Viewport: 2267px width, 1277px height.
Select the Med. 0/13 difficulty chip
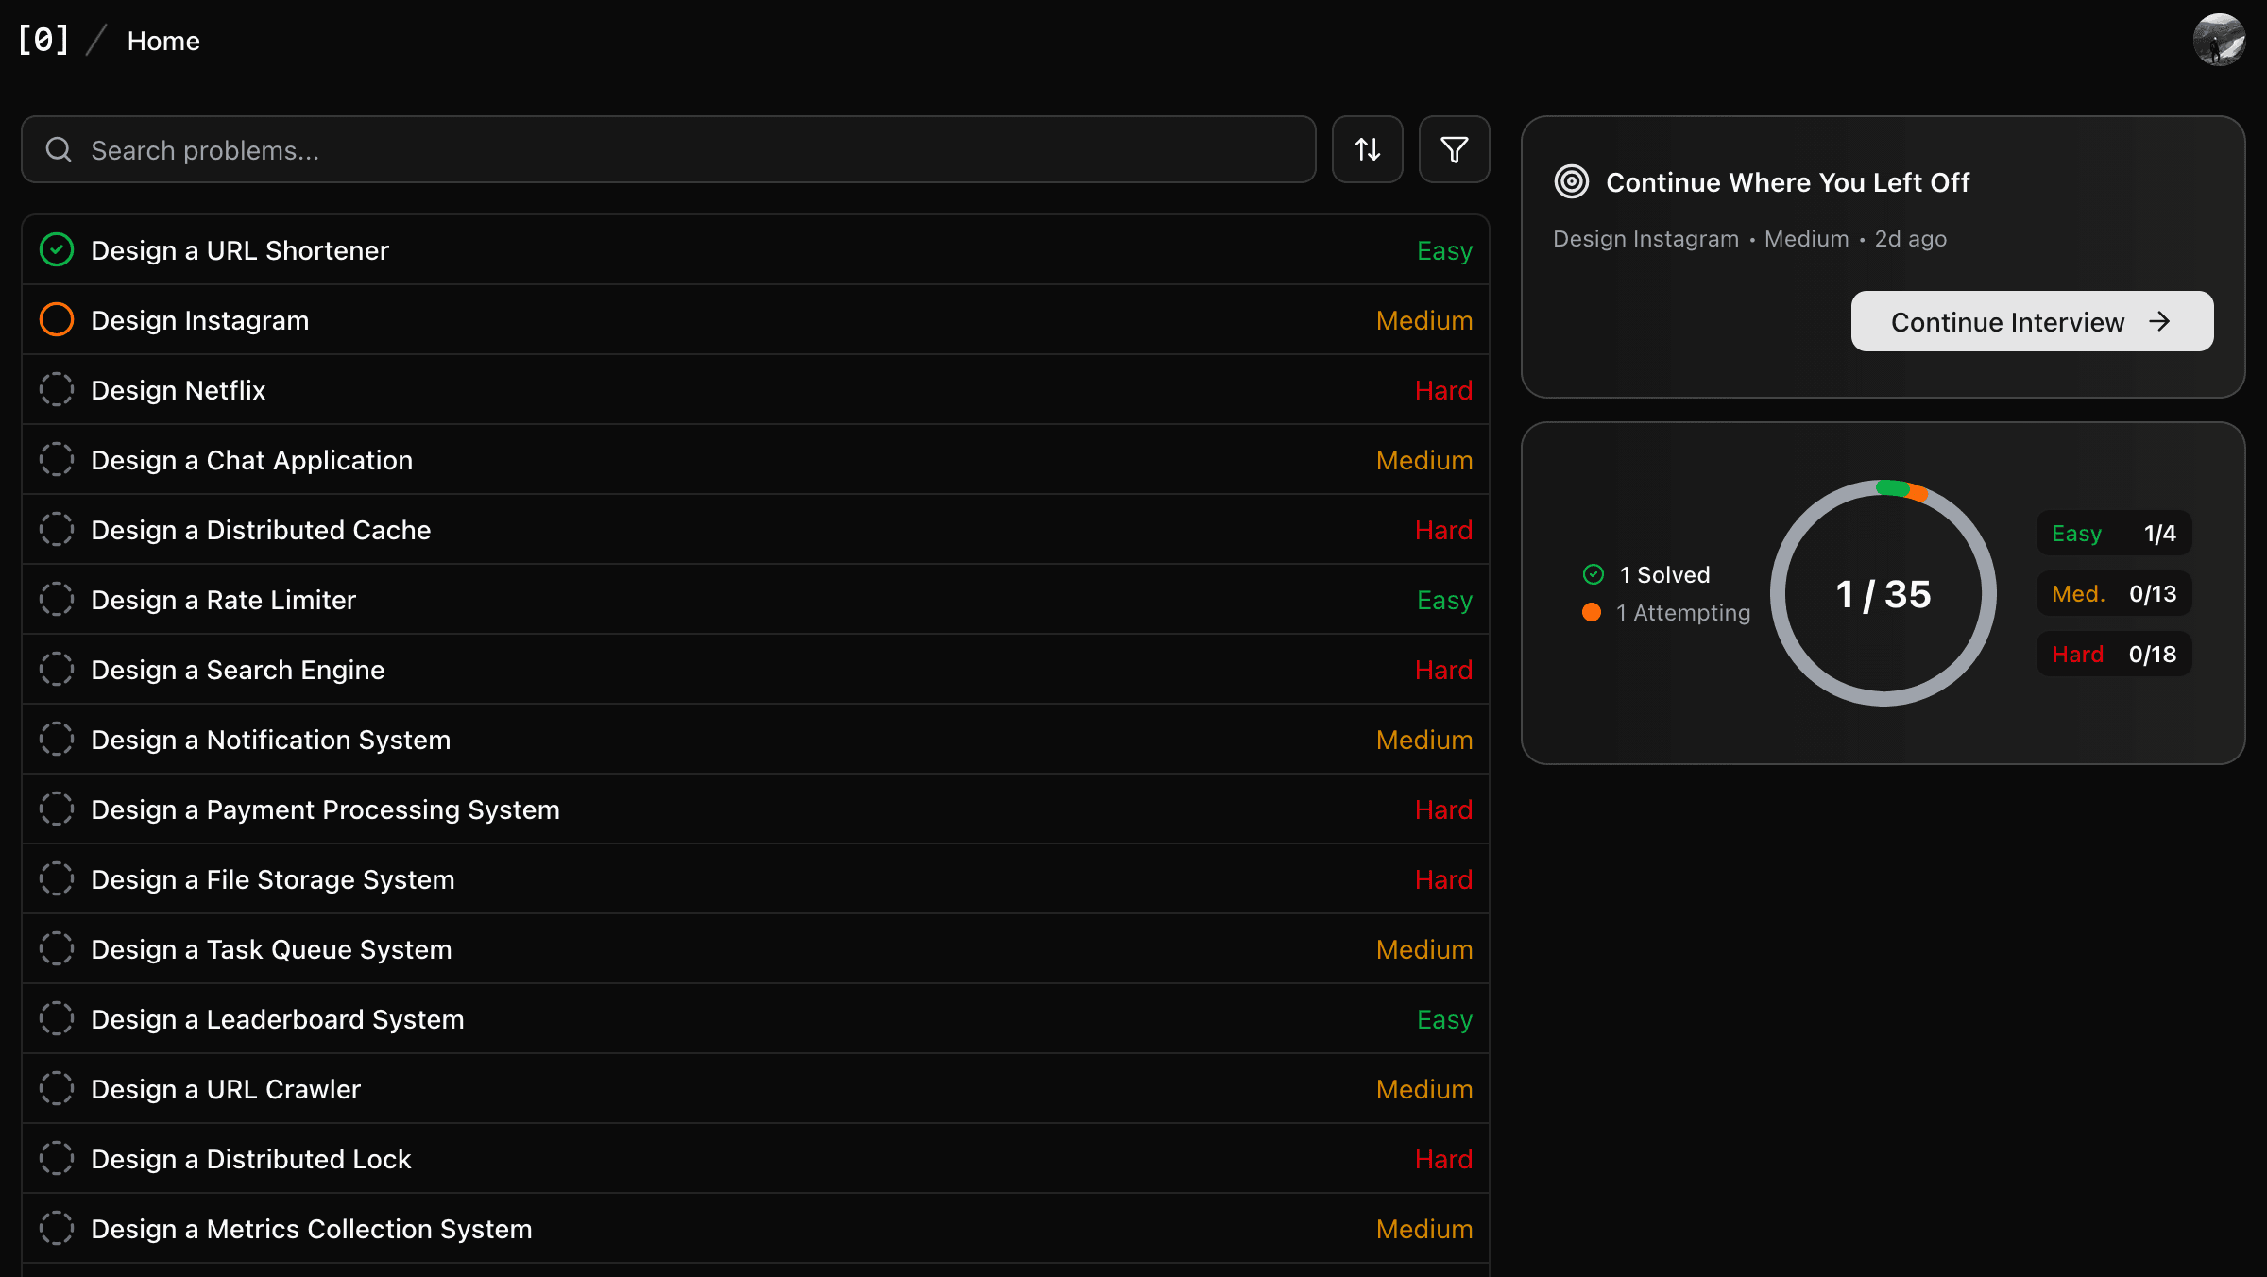tap(2113, 594)
